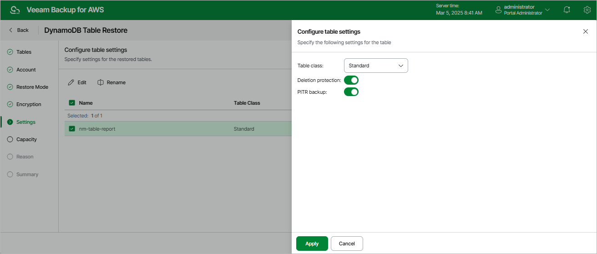Image resolution: width=597 pixels, height=254 pixels.
Task: Expand the administrator account menu chevron
Action: 547,10
